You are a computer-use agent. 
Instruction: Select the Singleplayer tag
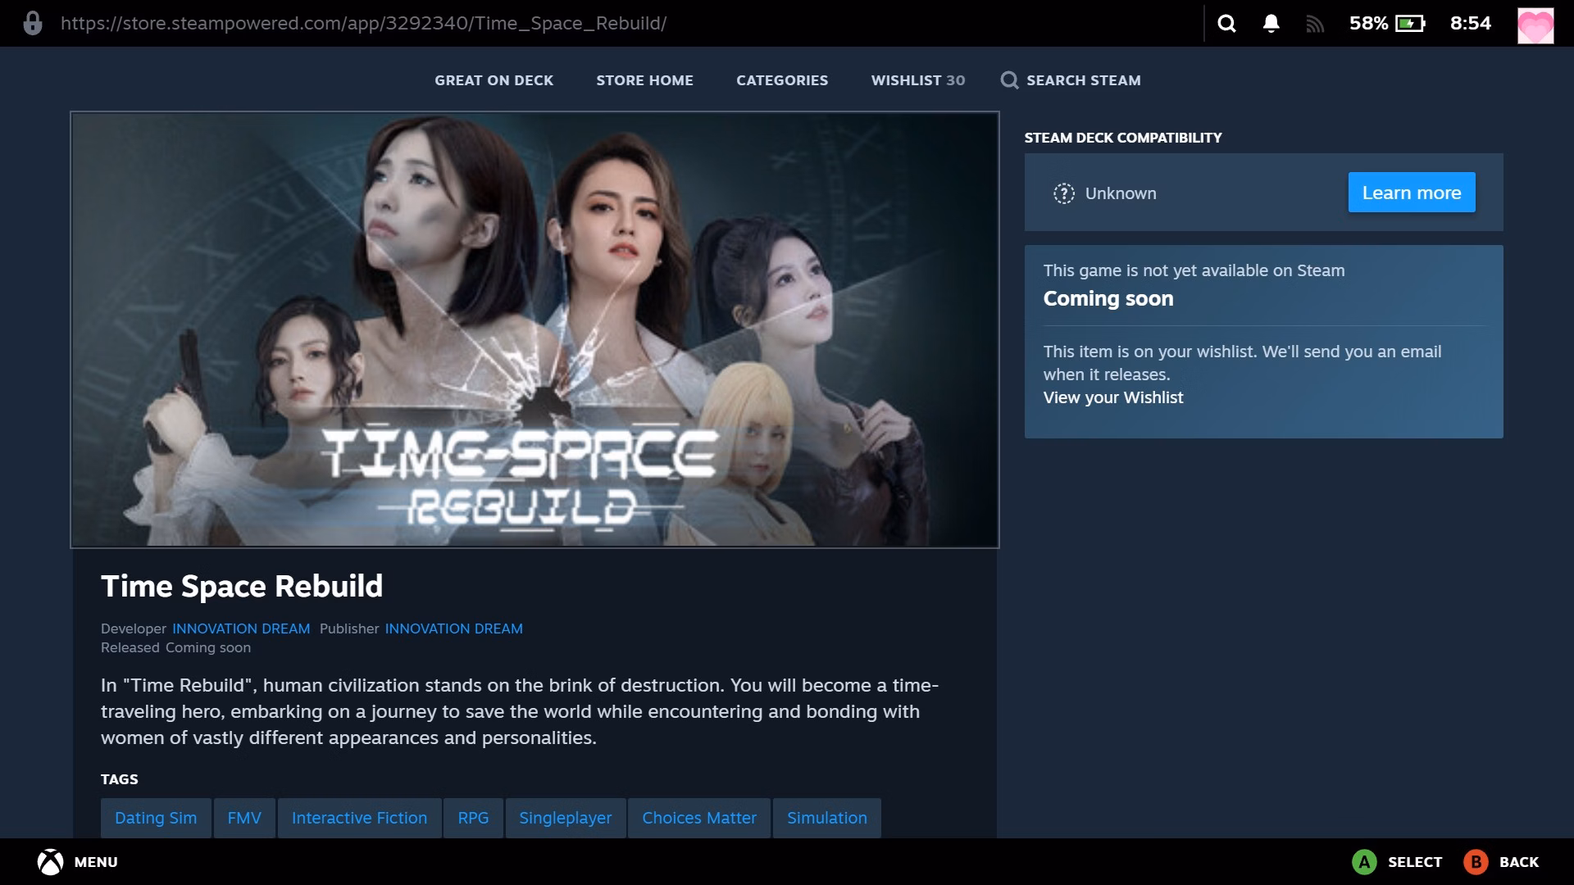coord(566,818)
